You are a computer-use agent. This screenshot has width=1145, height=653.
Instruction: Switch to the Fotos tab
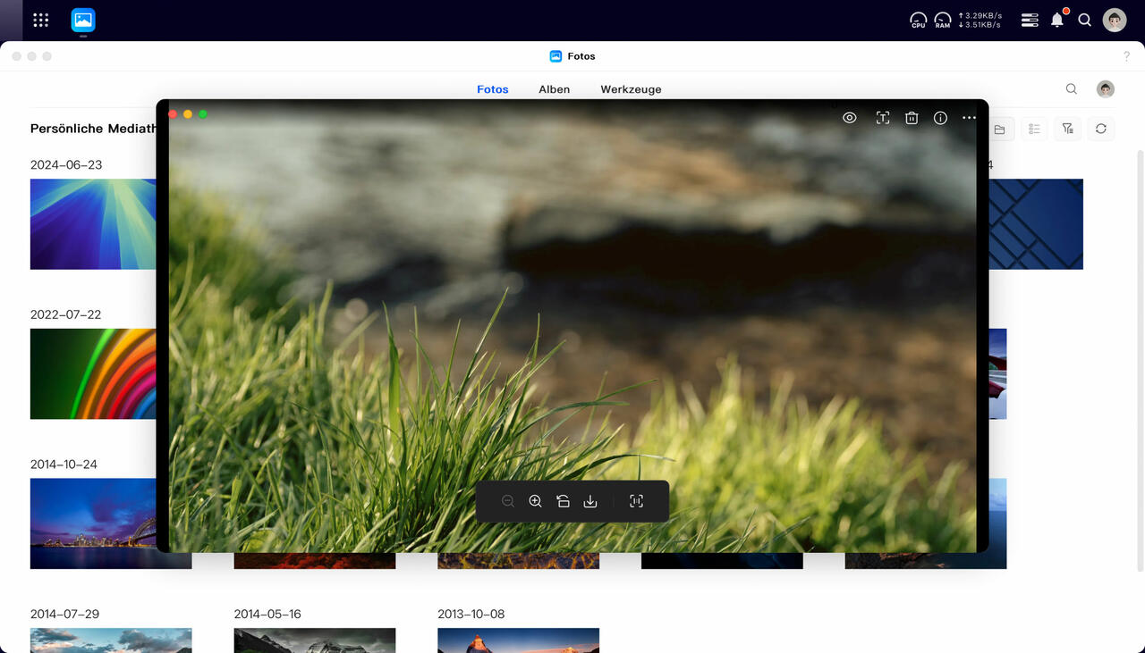[493, 89]
